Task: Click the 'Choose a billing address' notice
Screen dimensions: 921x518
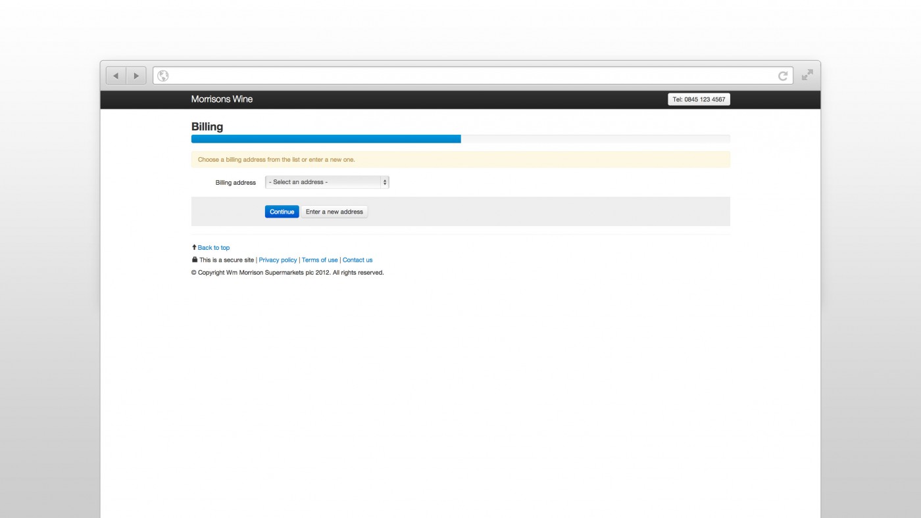Action: click(x=460, y=160)
